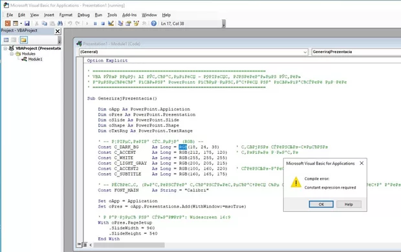Click the Reset stop icon
Screen dimensions: 401x252
click(x=103, y=23)
